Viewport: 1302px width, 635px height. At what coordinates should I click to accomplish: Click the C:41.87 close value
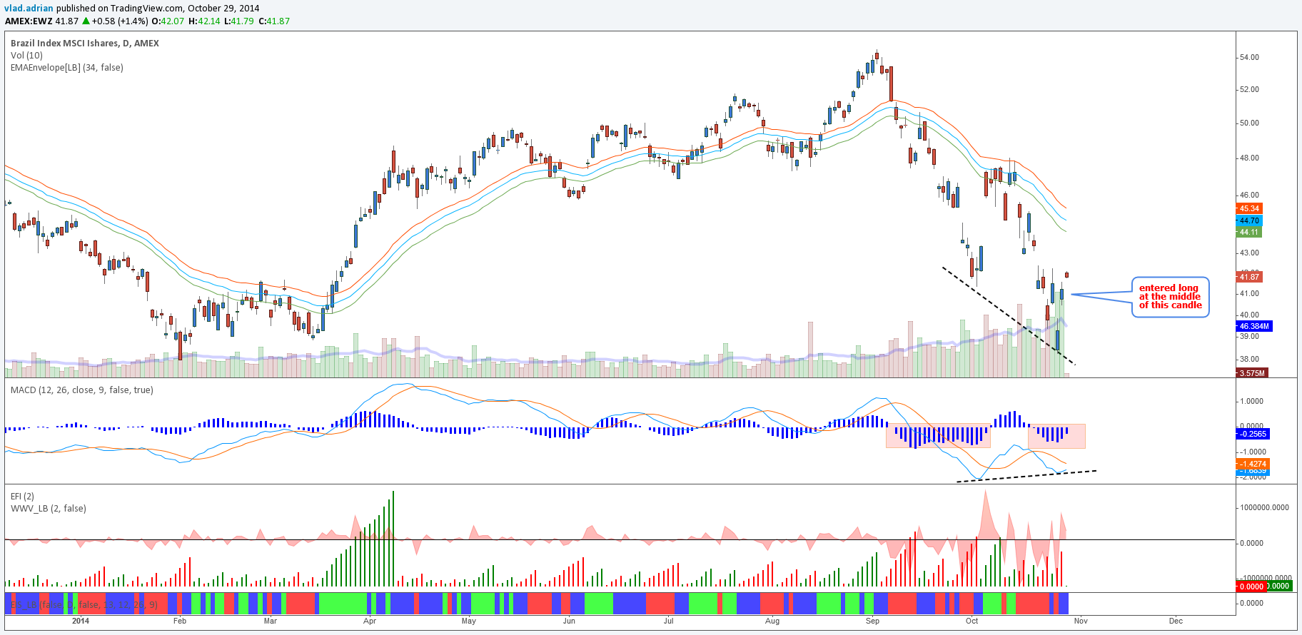(x=273, y=21)
